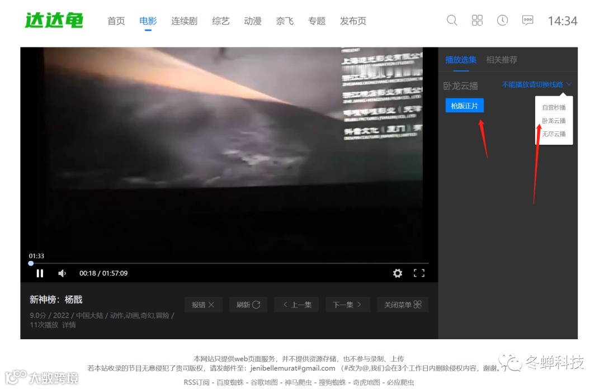Open the 奈飞 section
The width and height of the screenshot is (604, 389).
pos(285,21)
